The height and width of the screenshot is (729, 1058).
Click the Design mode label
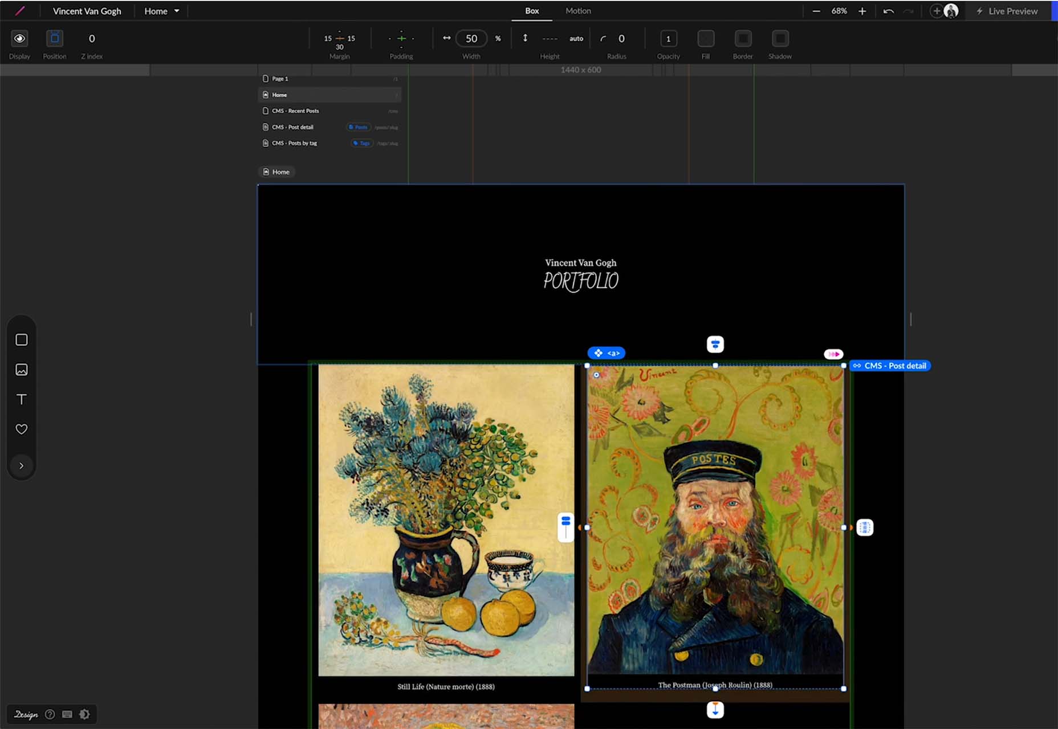click(x=26, y=714)
